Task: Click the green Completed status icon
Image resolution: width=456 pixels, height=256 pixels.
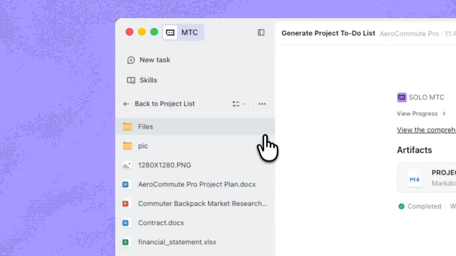Action: (x=401, y=206)
